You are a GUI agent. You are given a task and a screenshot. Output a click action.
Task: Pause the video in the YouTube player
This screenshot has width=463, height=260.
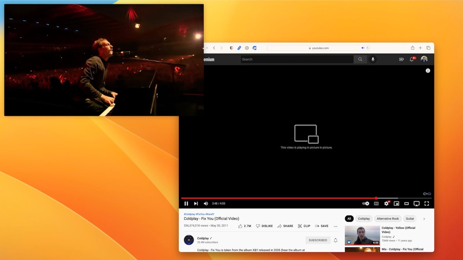click(x=186, y=204)
